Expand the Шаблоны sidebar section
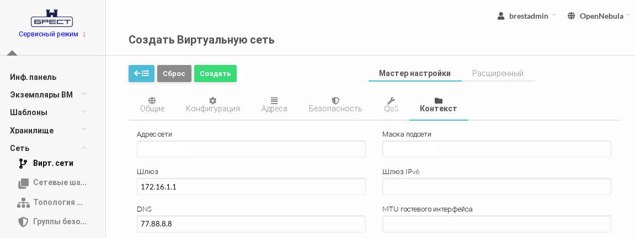The width and height of the screenshot is (635, 238). coord(84,112)
